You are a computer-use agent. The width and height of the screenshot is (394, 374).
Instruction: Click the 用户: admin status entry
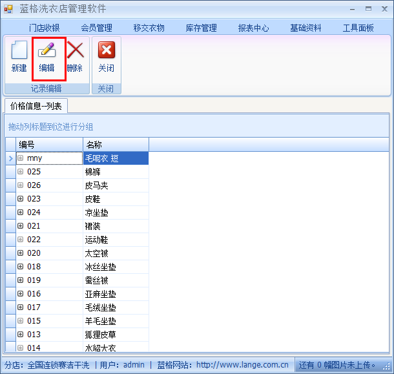point(122,365)
